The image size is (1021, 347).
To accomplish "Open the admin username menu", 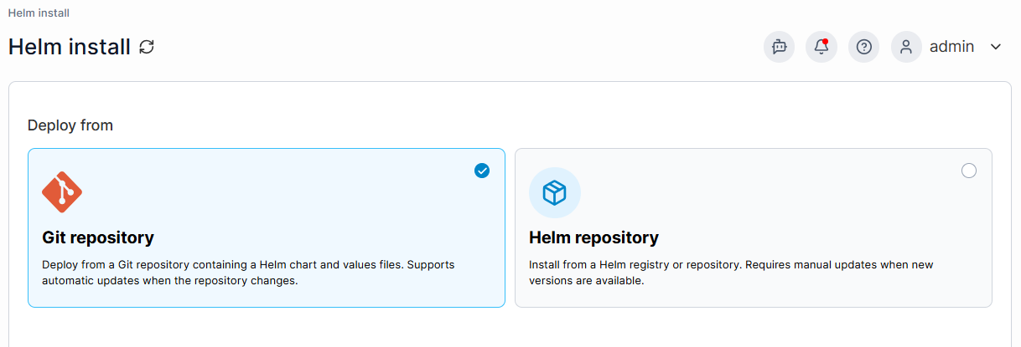I will [x=951, y=47].
